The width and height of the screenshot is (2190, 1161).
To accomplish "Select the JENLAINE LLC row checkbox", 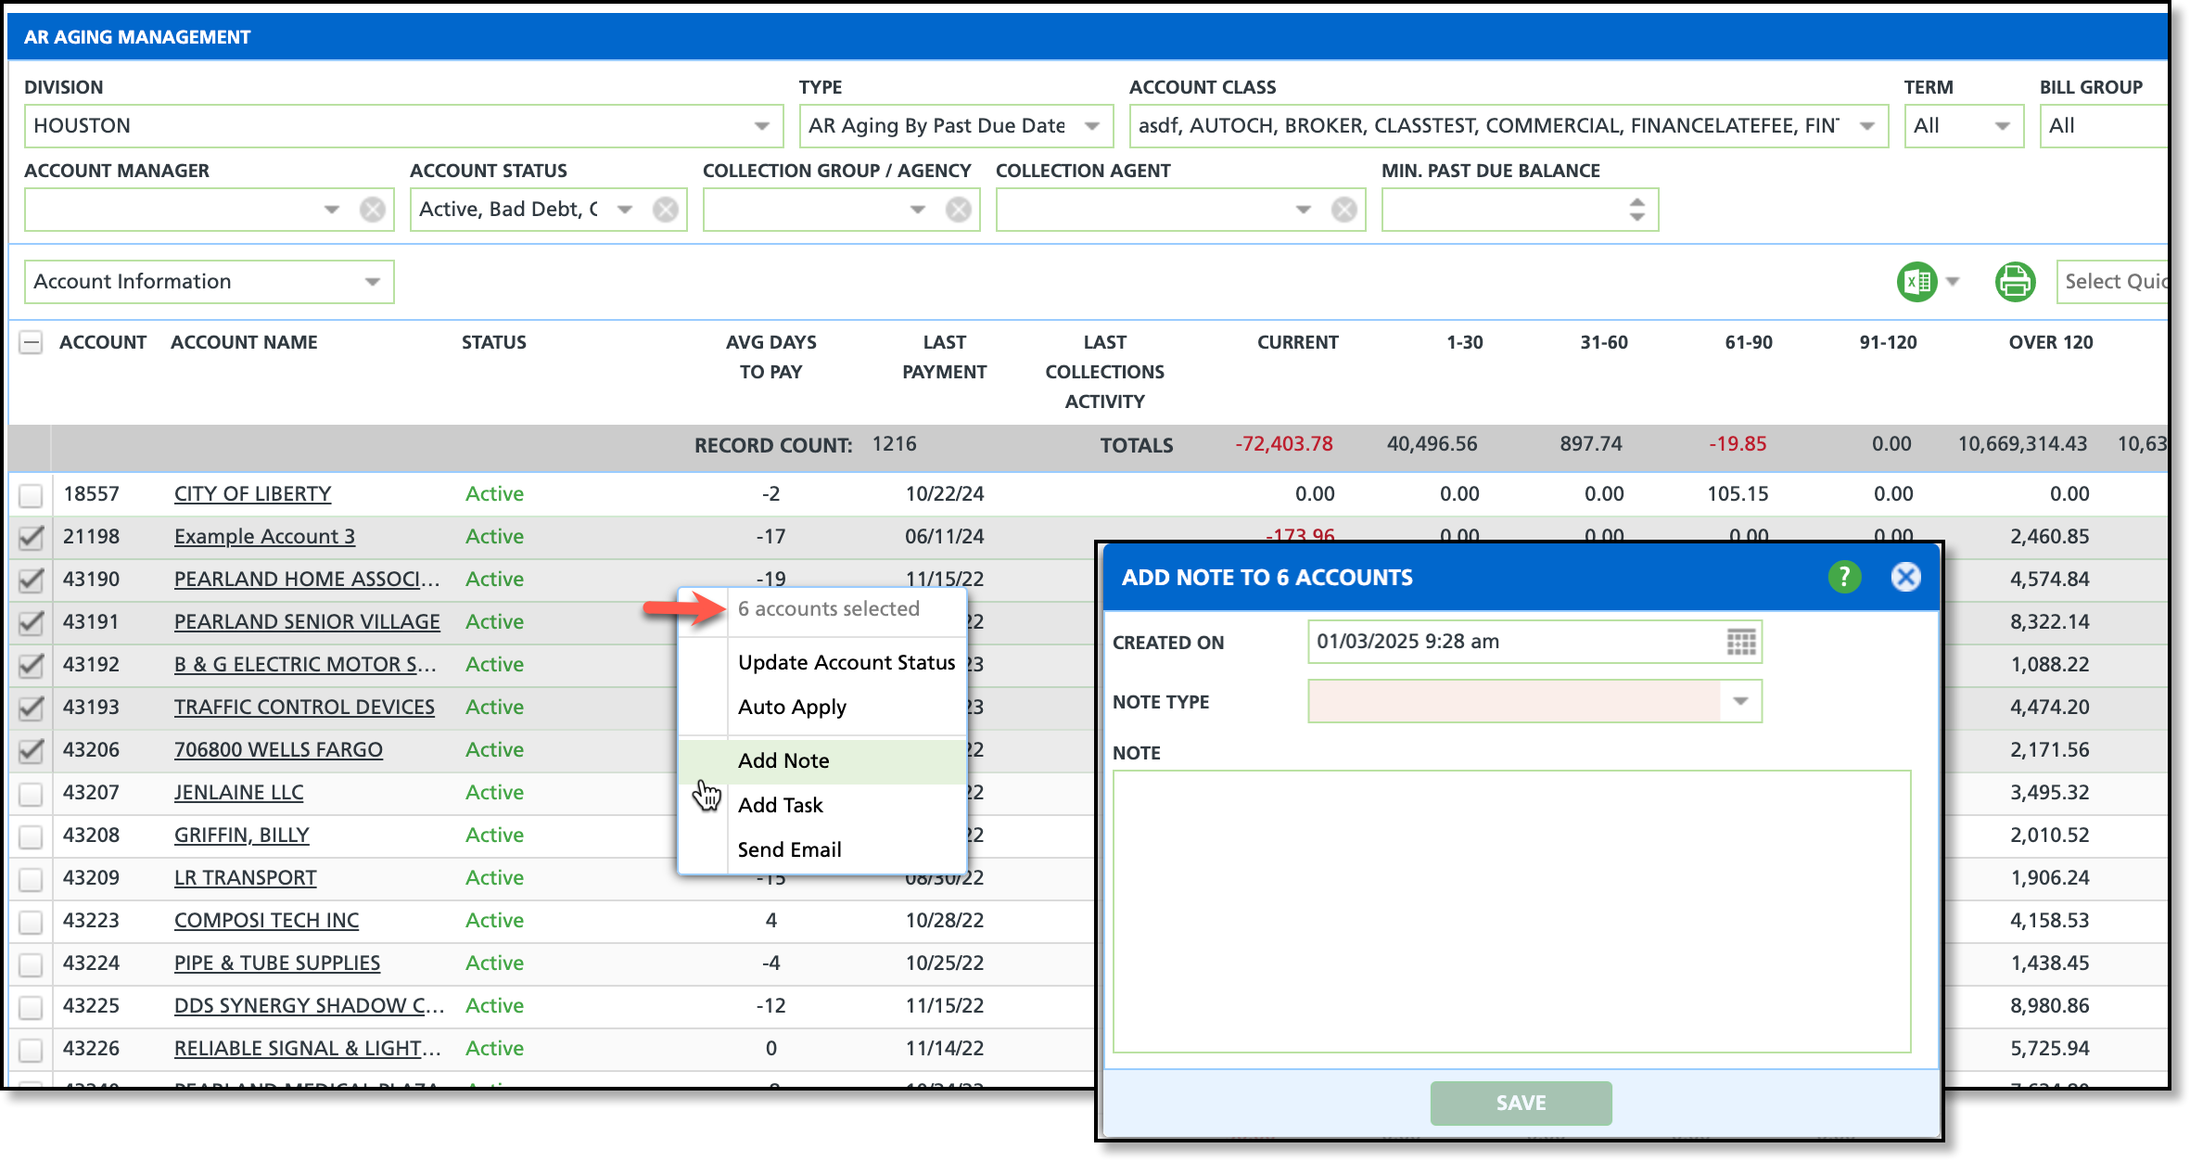I will tap(31, 793).
